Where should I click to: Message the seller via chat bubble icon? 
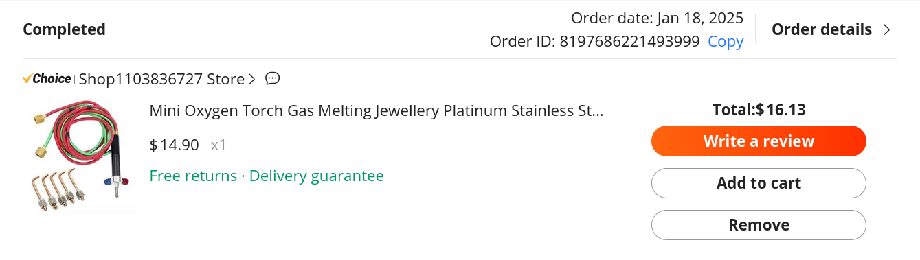[273, 79]
